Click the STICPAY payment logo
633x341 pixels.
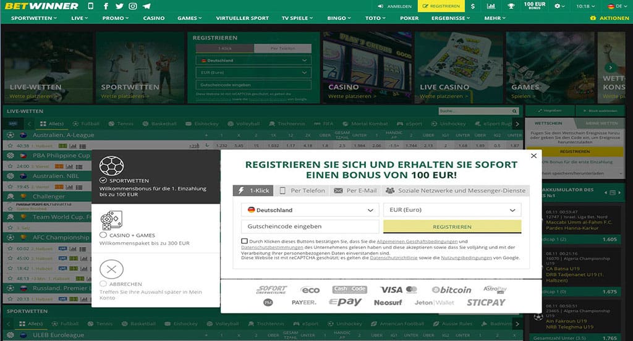click(x=486, y=302)
